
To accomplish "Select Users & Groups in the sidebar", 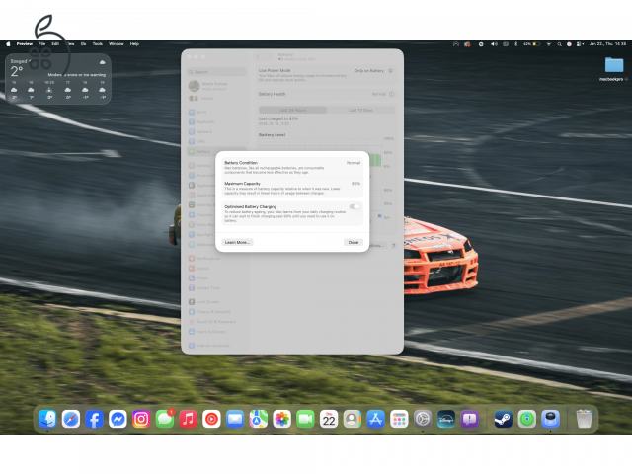I will coord(217,332).
